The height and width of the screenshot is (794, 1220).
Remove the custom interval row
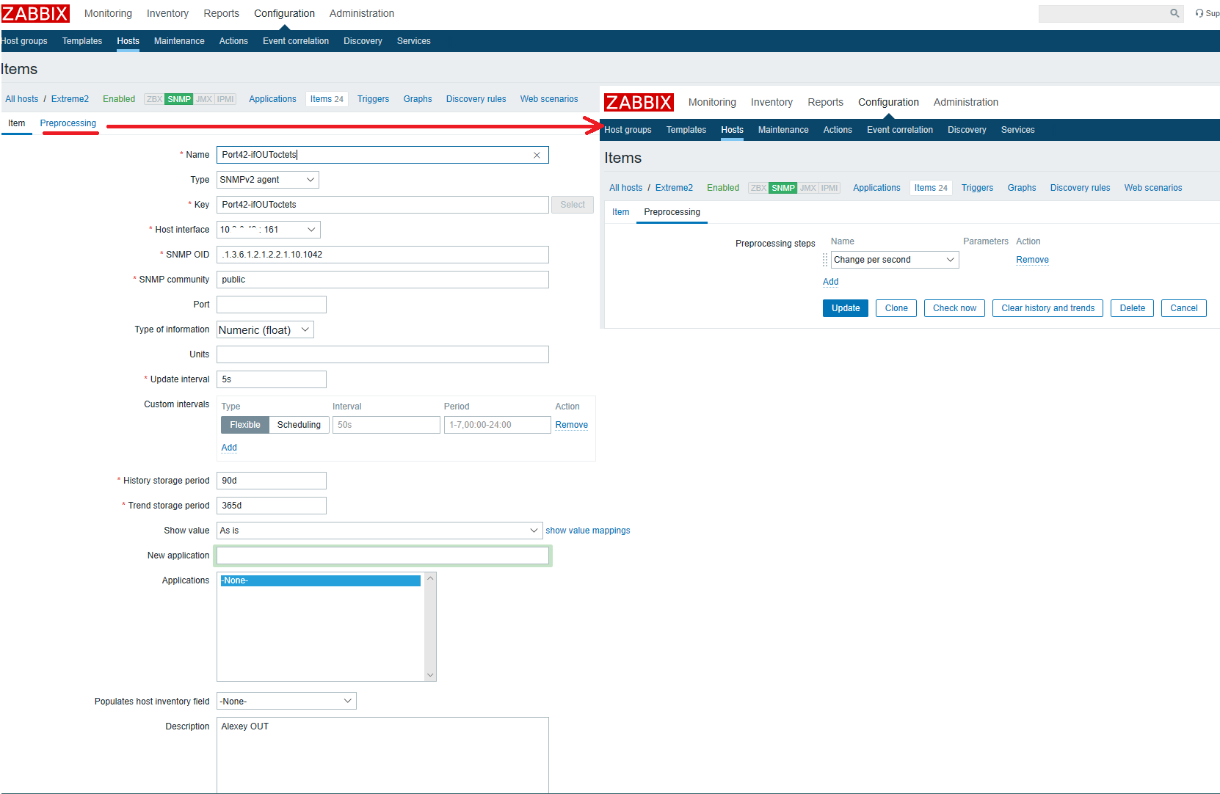572,425
